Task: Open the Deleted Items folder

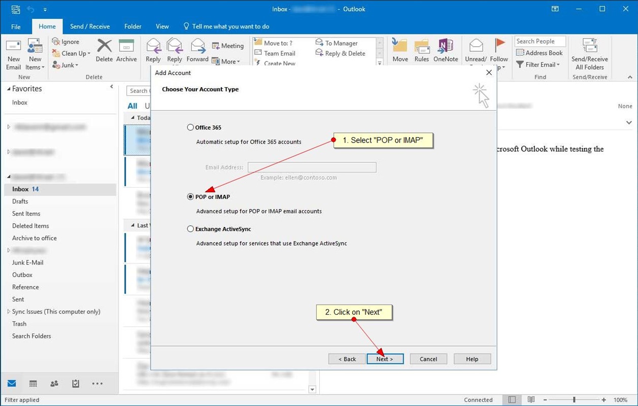Action: point(30,226)
